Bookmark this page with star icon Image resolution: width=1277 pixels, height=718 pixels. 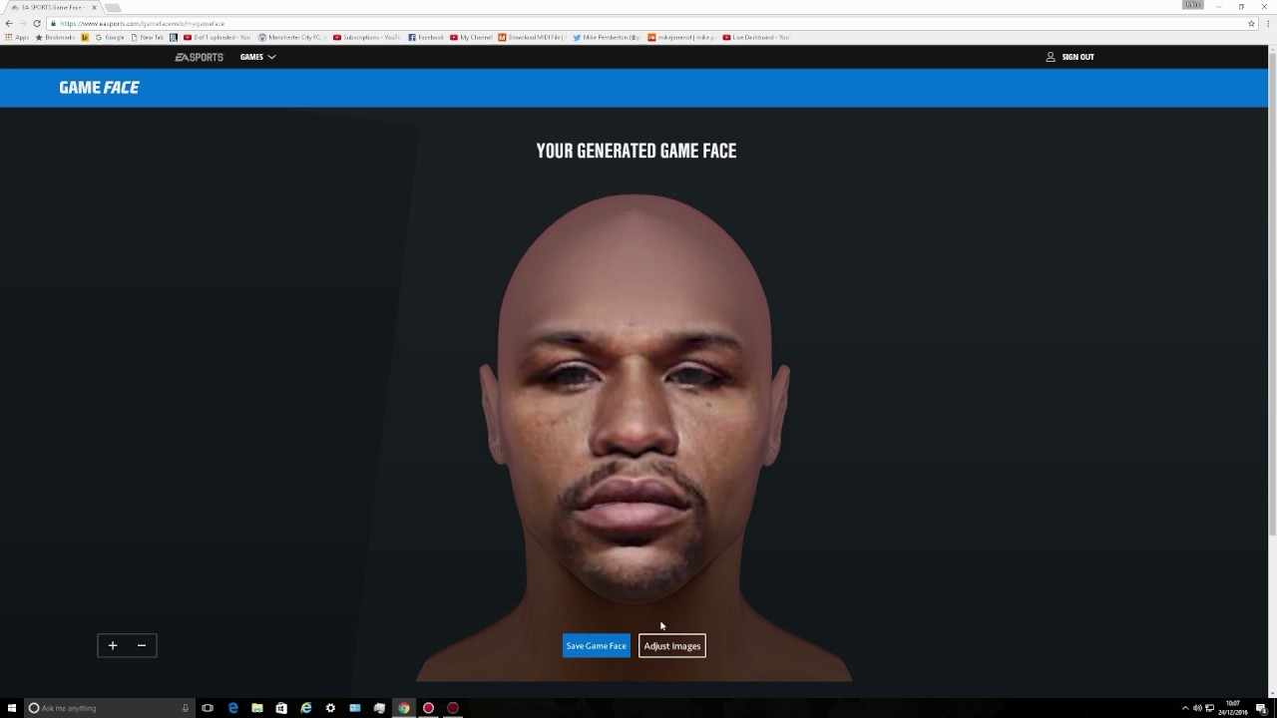1251,23
